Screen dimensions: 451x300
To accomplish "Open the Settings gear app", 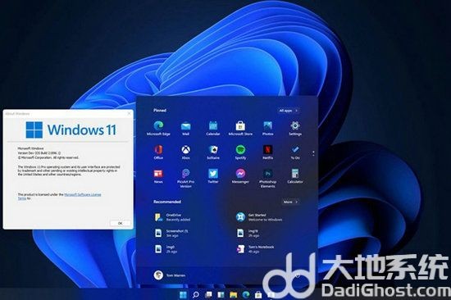I will click(295, 128).
